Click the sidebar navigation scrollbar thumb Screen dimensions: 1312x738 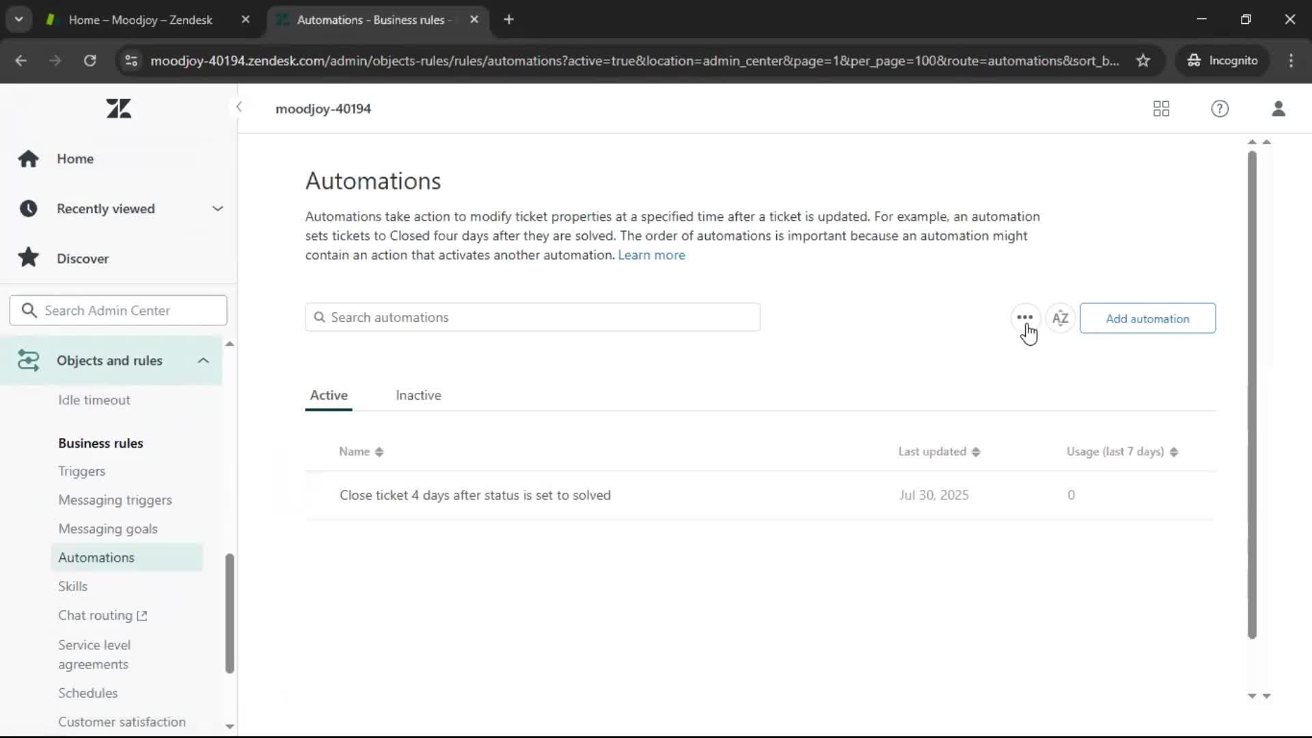[230, 614]
